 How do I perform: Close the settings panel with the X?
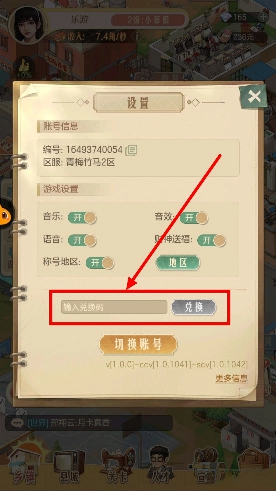(x=254, y=97)
